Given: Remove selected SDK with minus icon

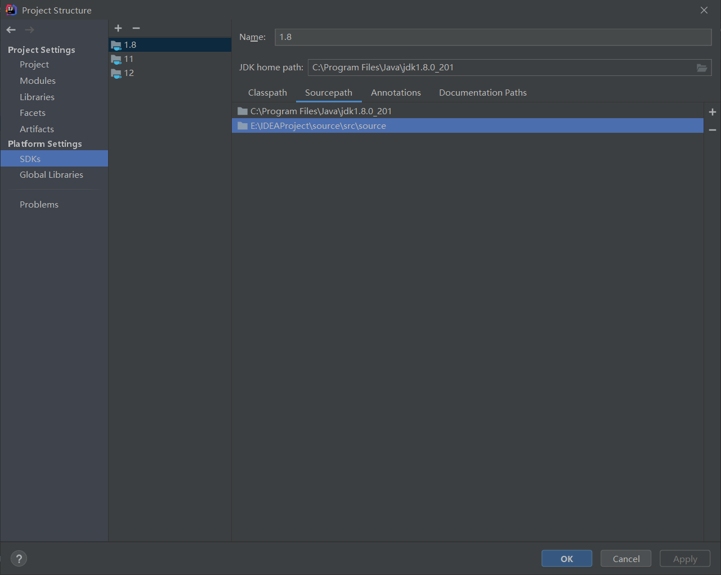Looking at the screenshot, I should pyautogui.click(x=136, y=28).
